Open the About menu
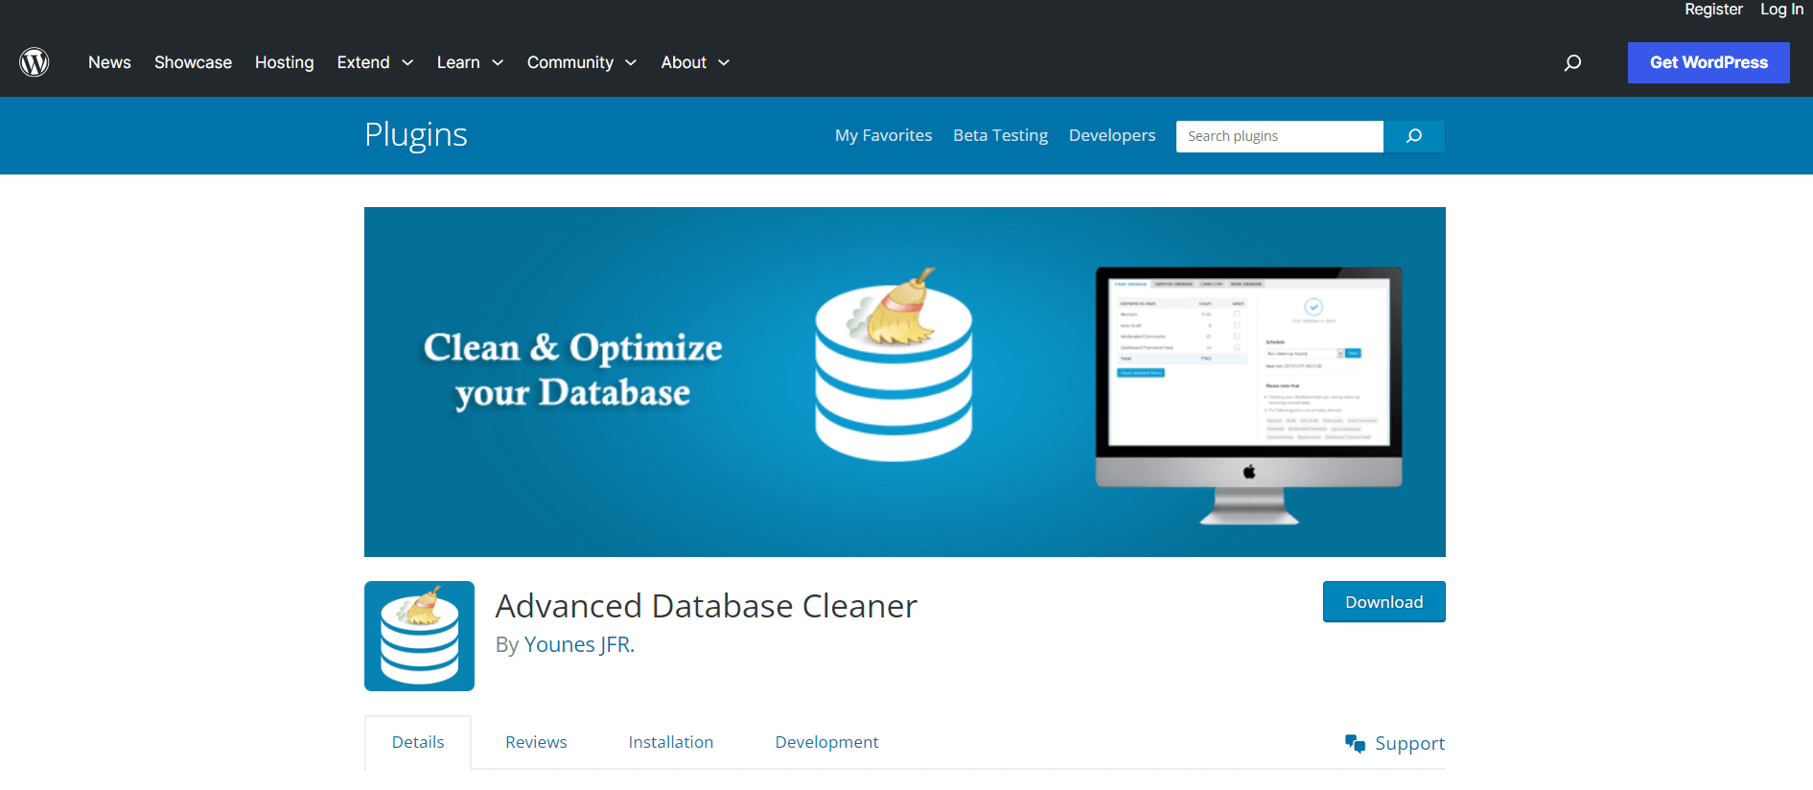1813x790 pixels. 684,62
